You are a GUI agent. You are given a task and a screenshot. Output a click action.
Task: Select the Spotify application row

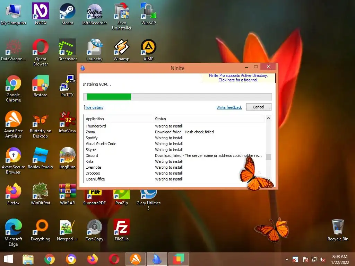(x=174, y=138)
